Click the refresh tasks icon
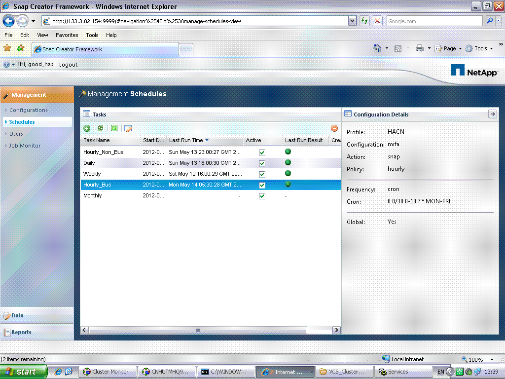 pos(100,128)
